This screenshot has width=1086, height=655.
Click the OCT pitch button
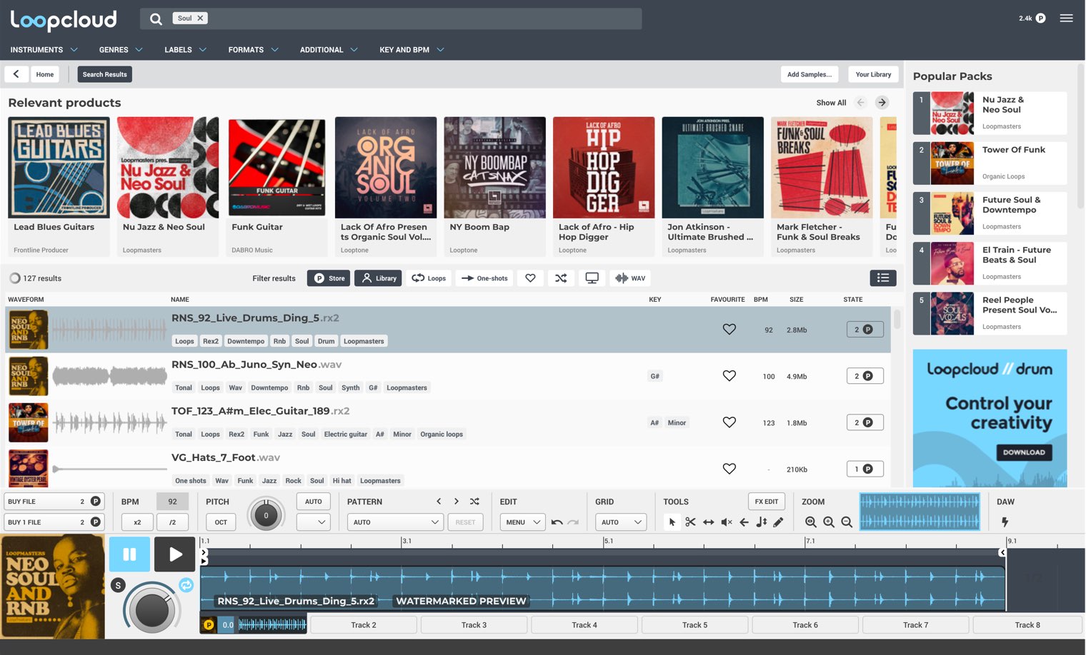pyautogui.click(x=221, y=522)
